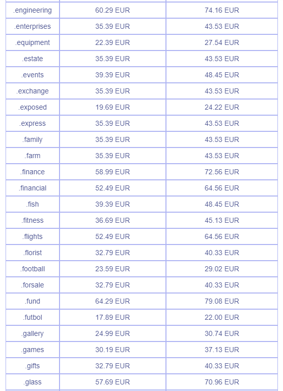Click the 22.39 EUR price for .equipment
The height and width of the screenshot is (391, 283).
(x=112, y=42)
